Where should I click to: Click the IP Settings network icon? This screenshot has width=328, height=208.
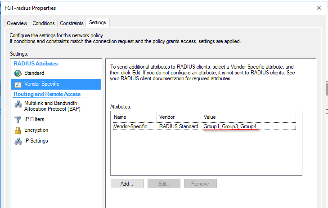[x=18, y=141]
